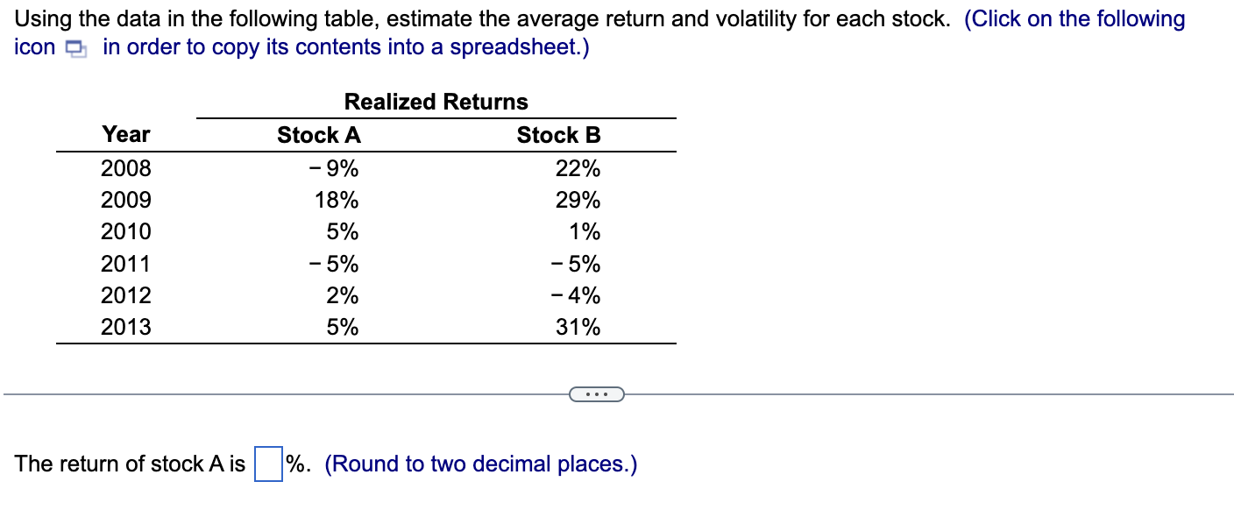Select the Stock B value 22% for 2008

click(579, 168)
